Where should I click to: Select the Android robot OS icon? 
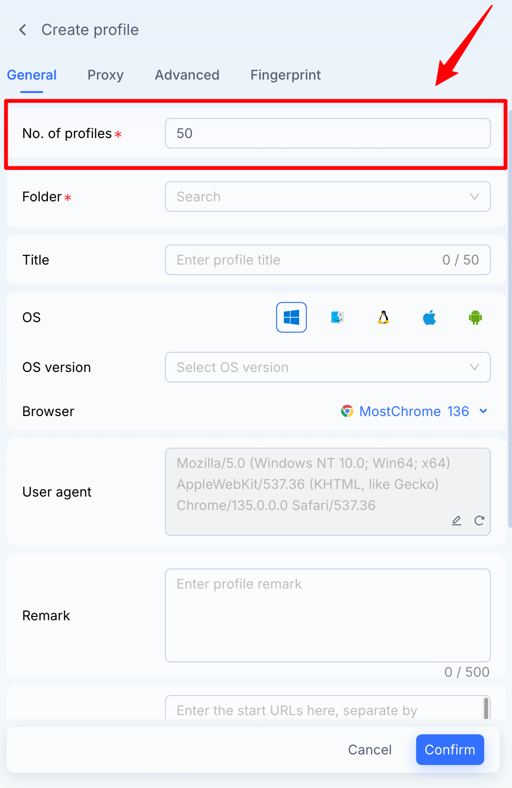476,317
